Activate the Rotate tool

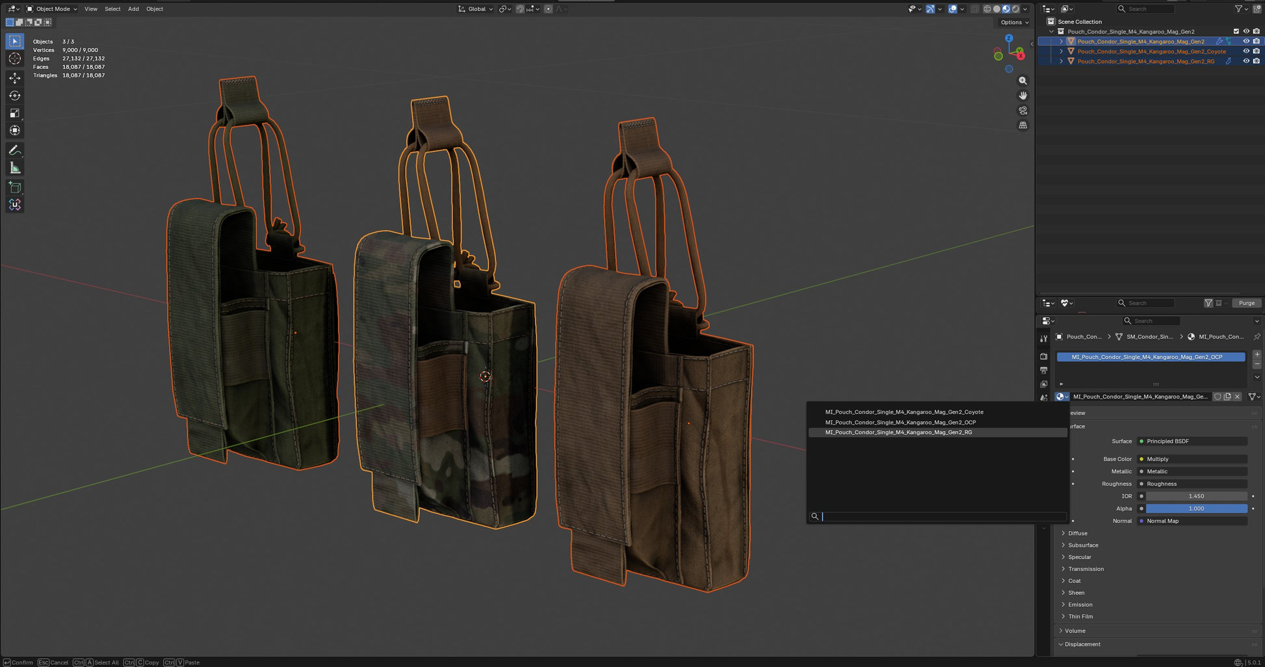point(14,96)
